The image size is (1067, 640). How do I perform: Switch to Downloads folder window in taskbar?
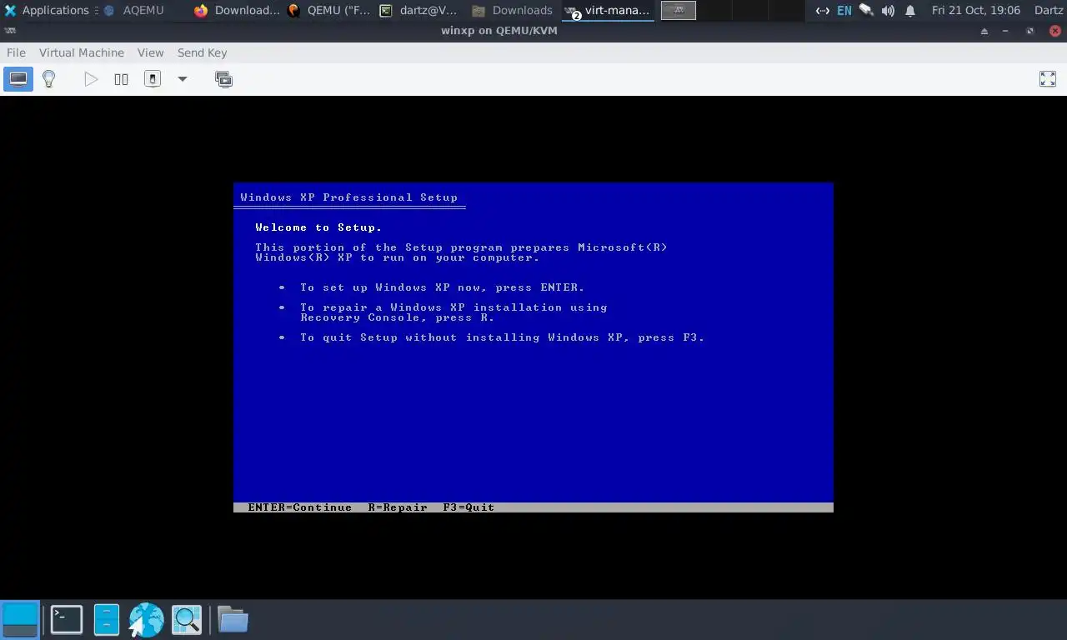tap(512, 10)
